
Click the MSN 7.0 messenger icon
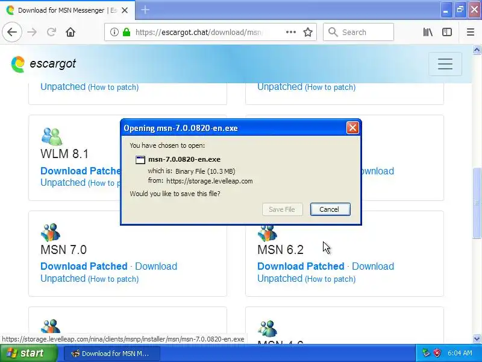tap(51, 232)
